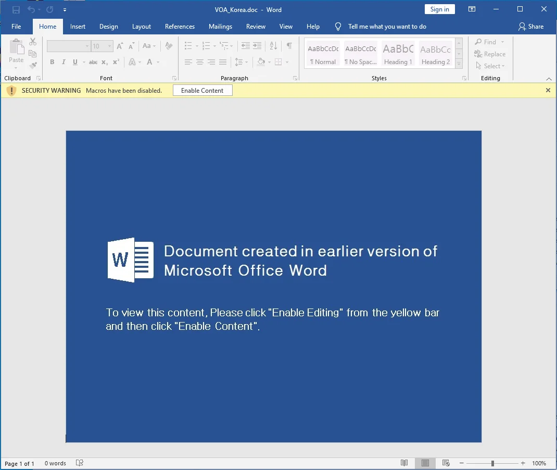Image resolution: width=557 pixels, height=470 pixels.
Task: Click the Decrease Indent icon
Action: (246, 45)
